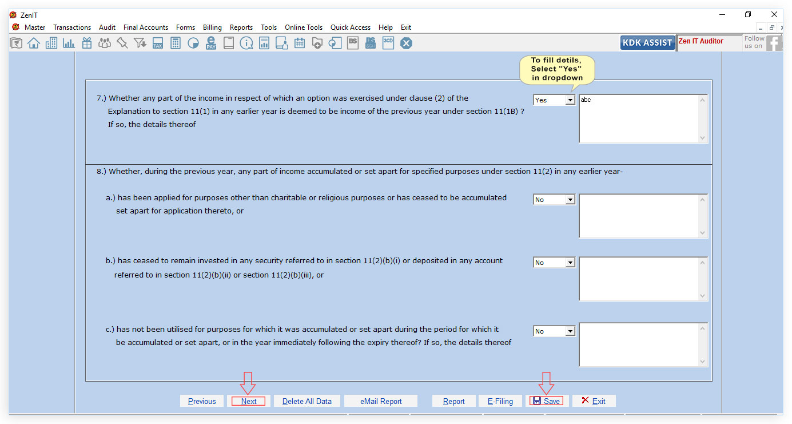792x424 pixels.
Task: Go back with the Previous button
Action: click(x=202, y=401)
